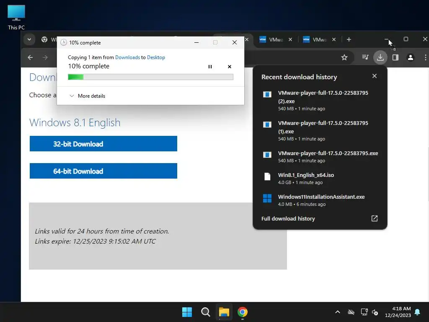Click the 64-bit Download button

tap(103, 171)
